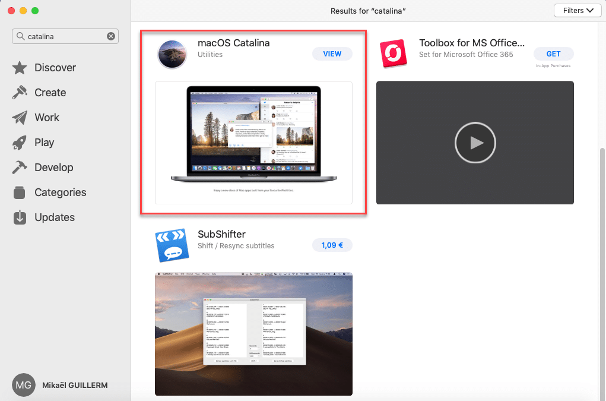Open the Filters dropdown
This screenshot has width=606, height=401.
coord(578,11)
